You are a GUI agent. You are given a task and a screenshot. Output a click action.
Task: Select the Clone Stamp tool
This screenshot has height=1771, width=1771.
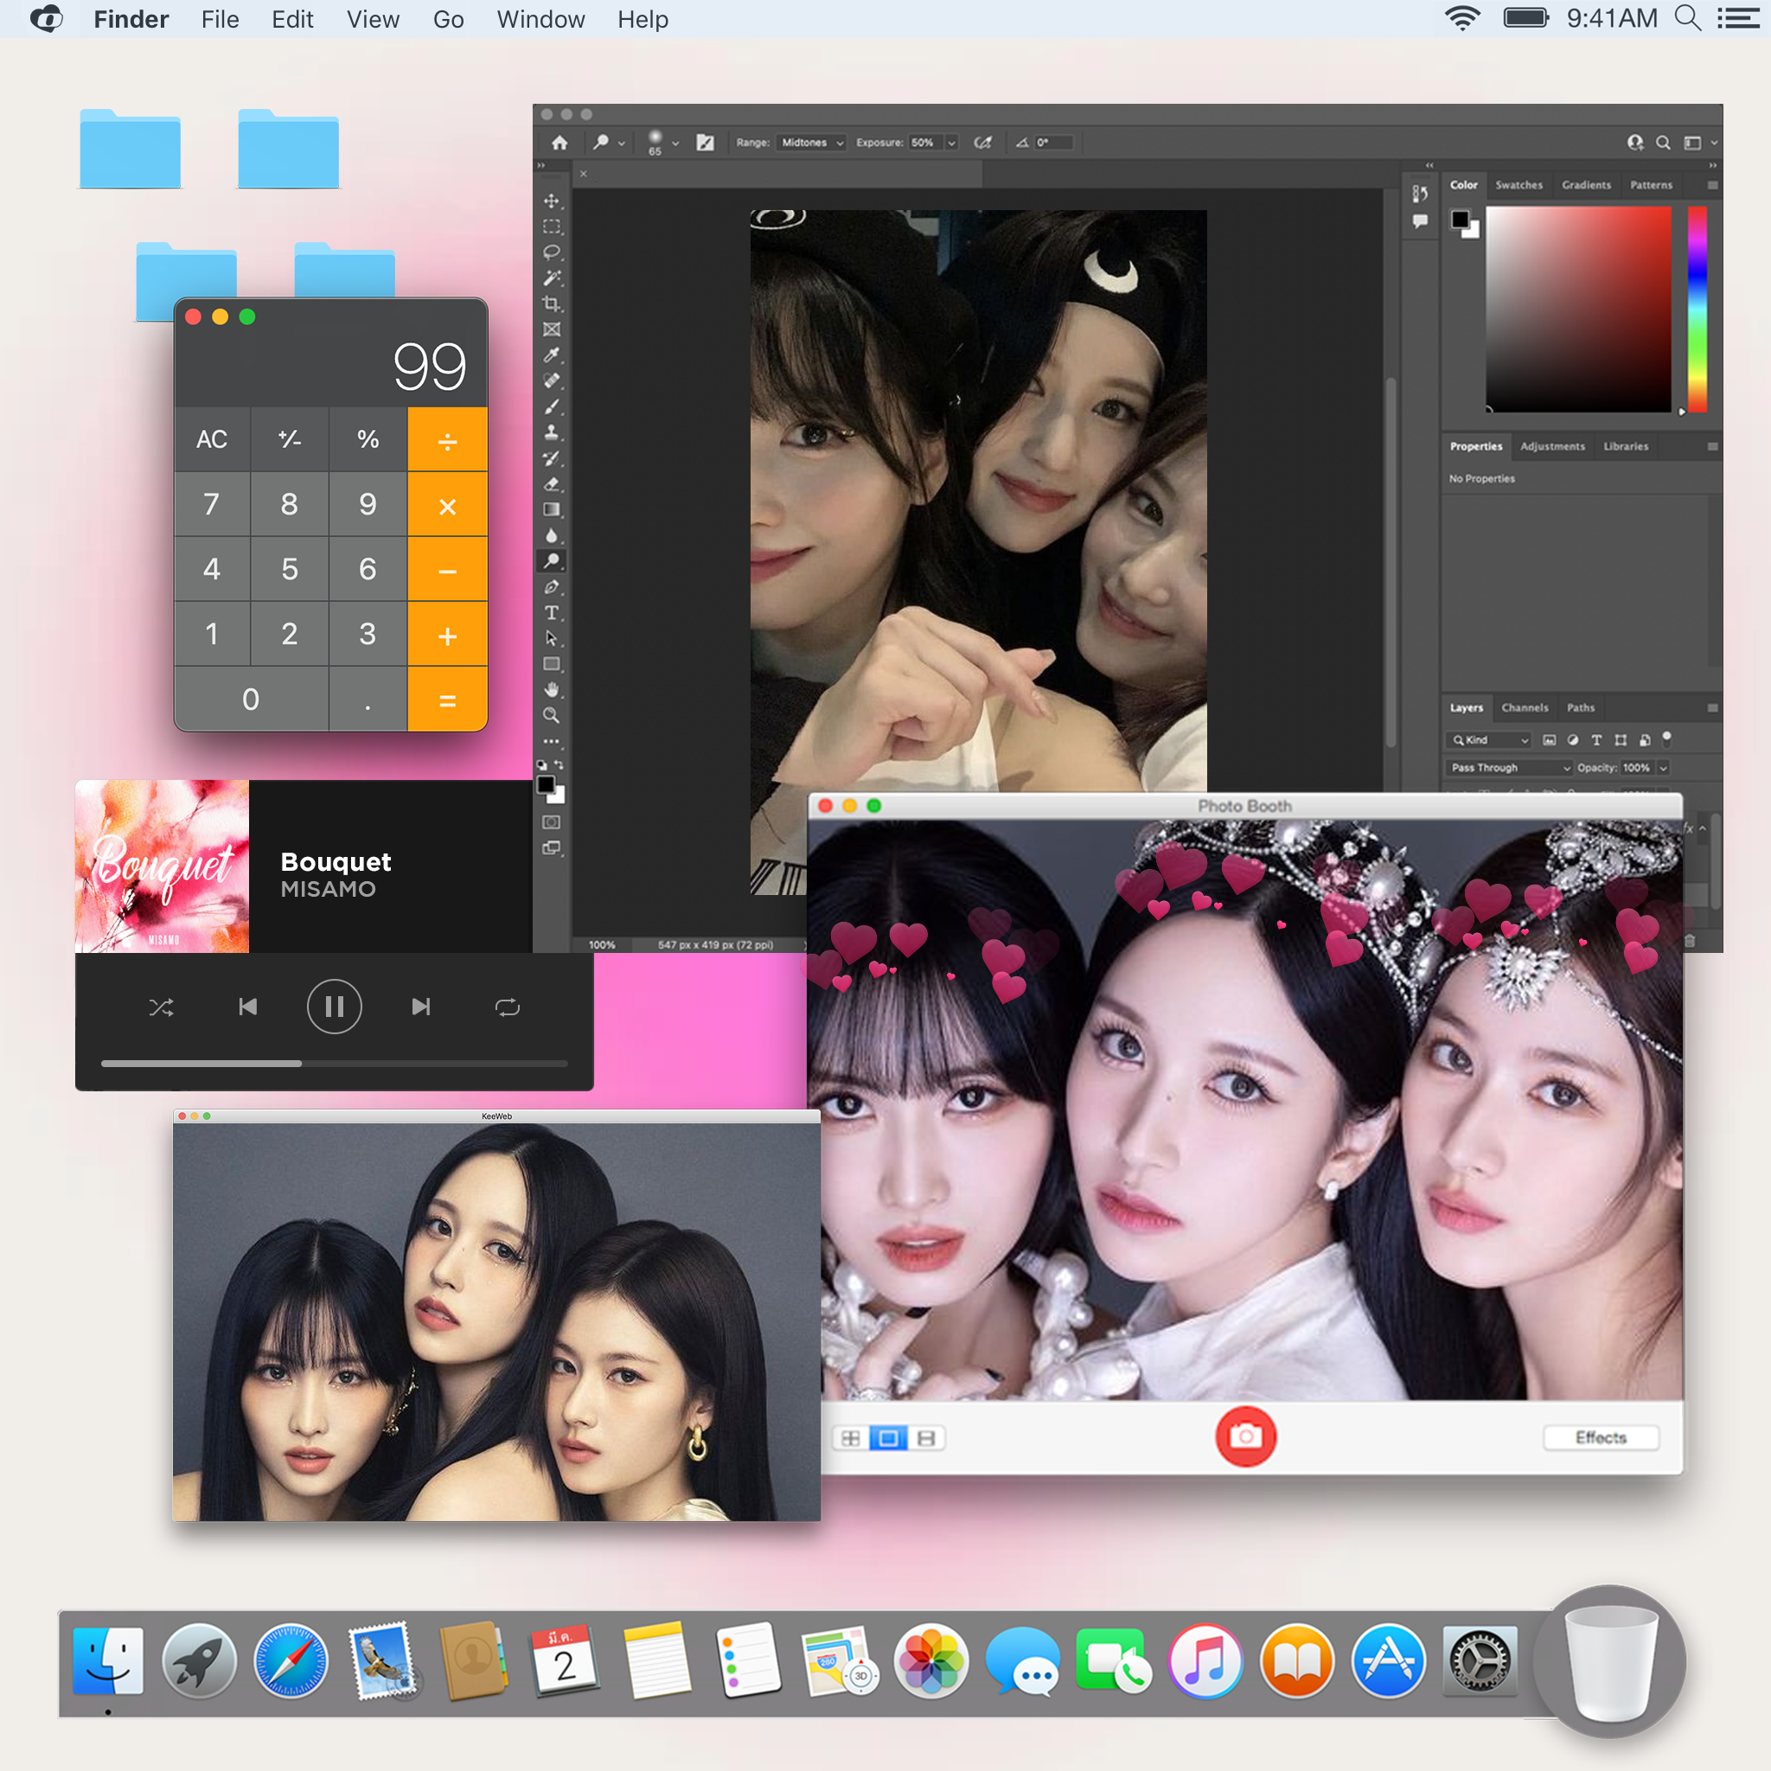551,432
